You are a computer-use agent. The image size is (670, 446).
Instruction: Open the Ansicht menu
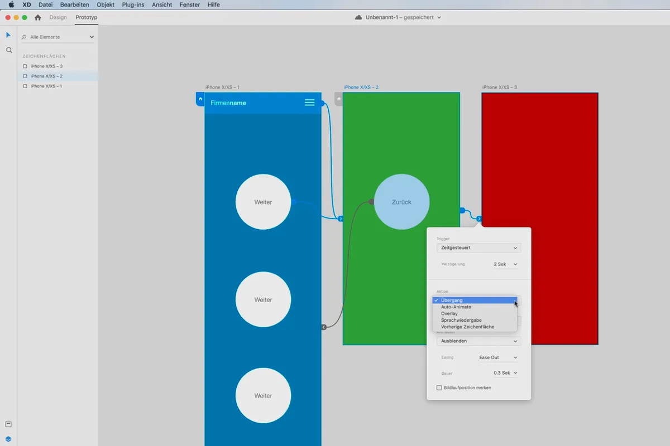point(162,4)
